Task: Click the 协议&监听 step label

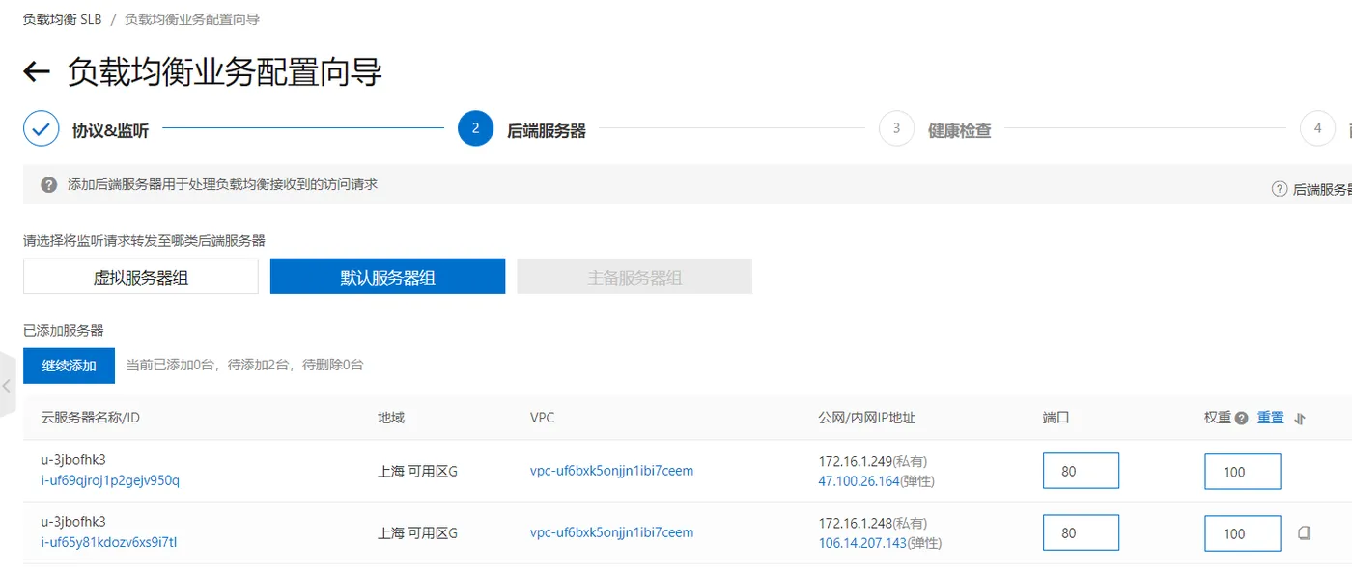Action: coord(110,131)
